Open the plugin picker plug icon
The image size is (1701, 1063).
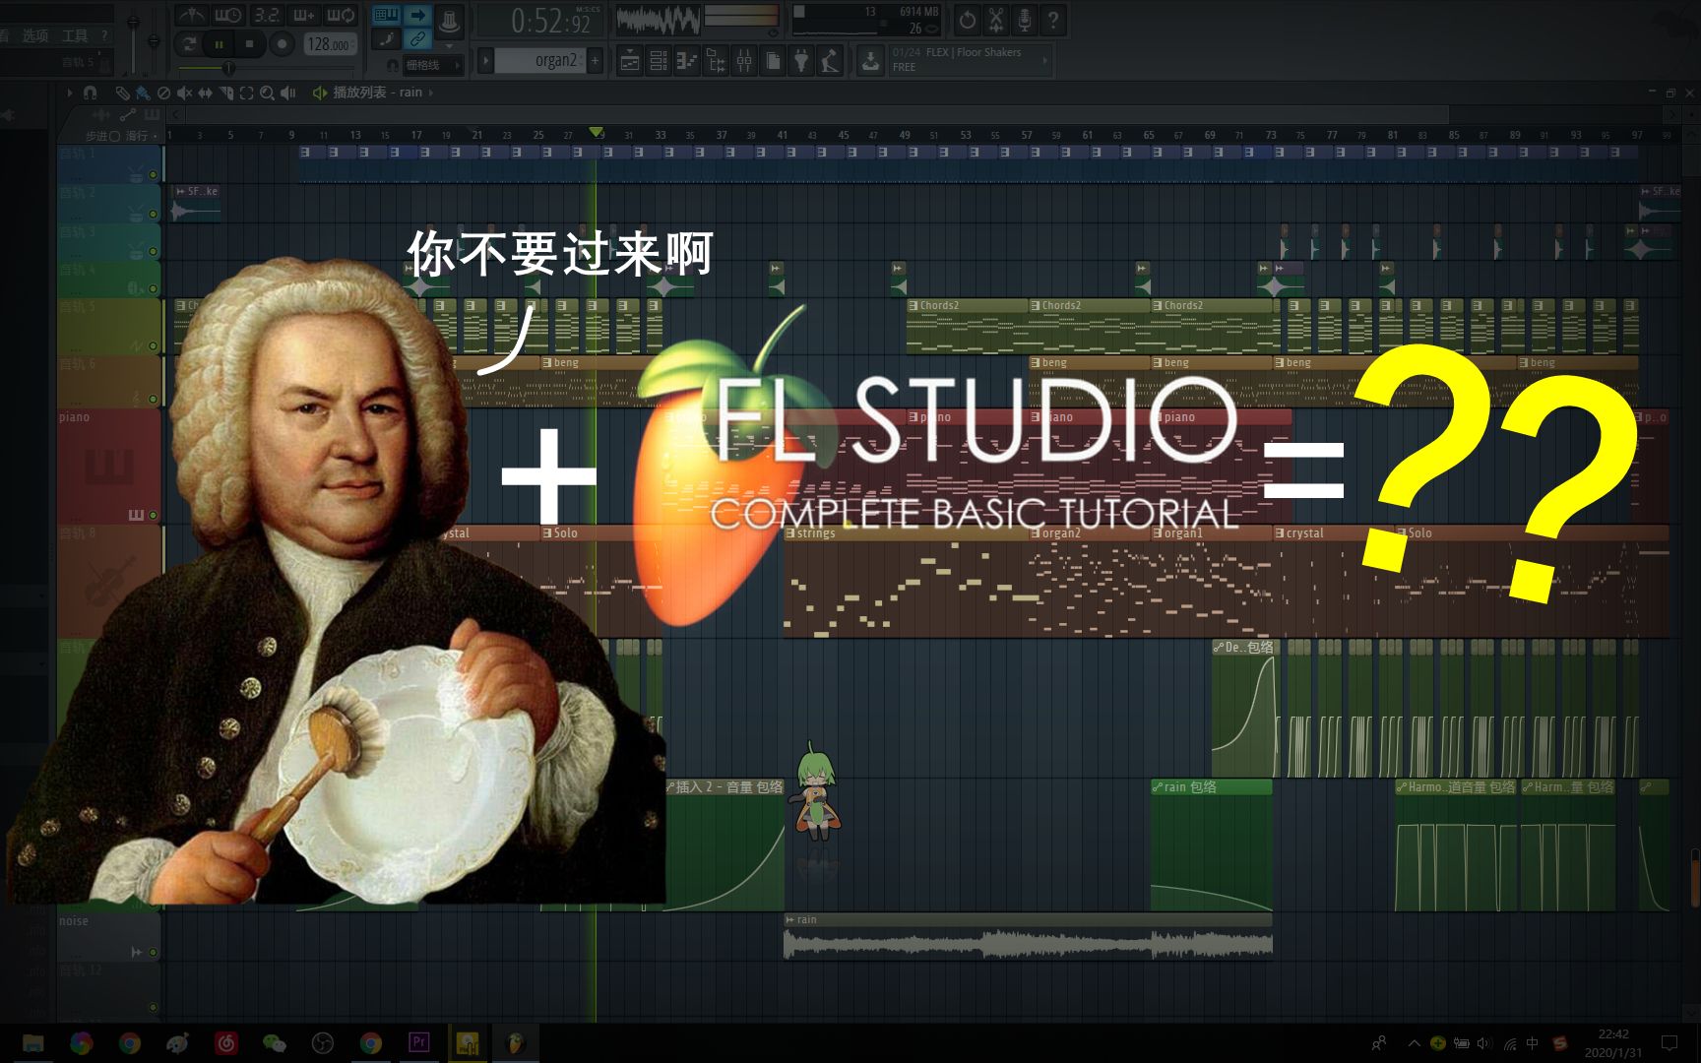[802, 62]
